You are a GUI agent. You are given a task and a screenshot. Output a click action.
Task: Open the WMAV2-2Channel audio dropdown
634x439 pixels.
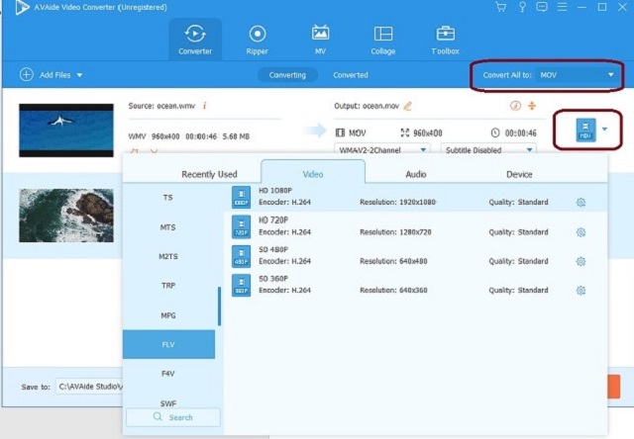[x=382, y=149]
